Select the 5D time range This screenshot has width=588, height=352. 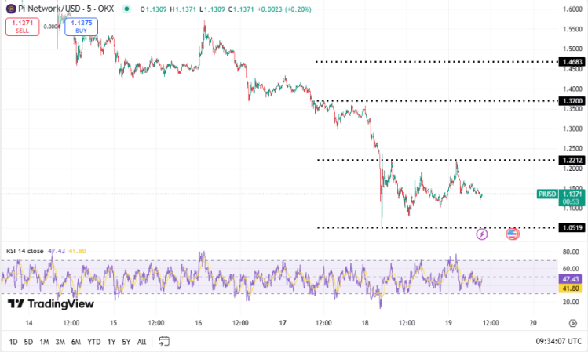(x=28, y=341)
